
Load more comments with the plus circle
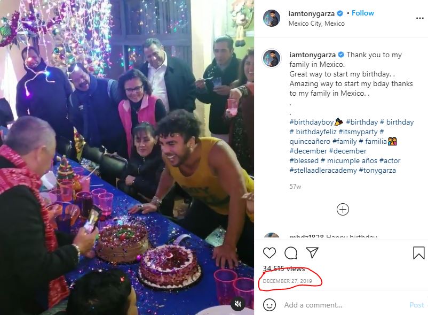coord(343,210)
